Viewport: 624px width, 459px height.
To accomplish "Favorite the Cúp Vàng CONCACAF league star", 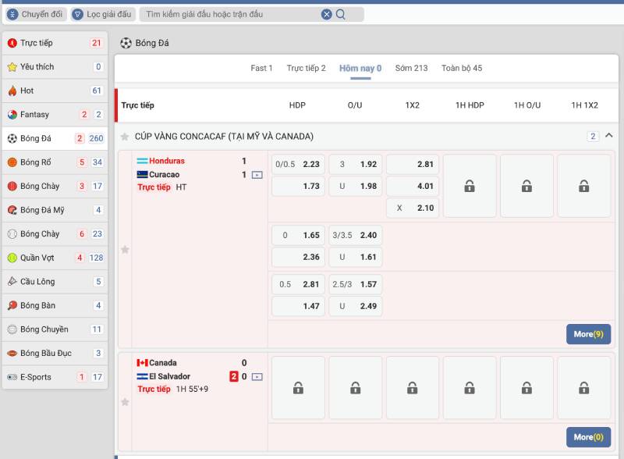I will click(x=125, y=137).
